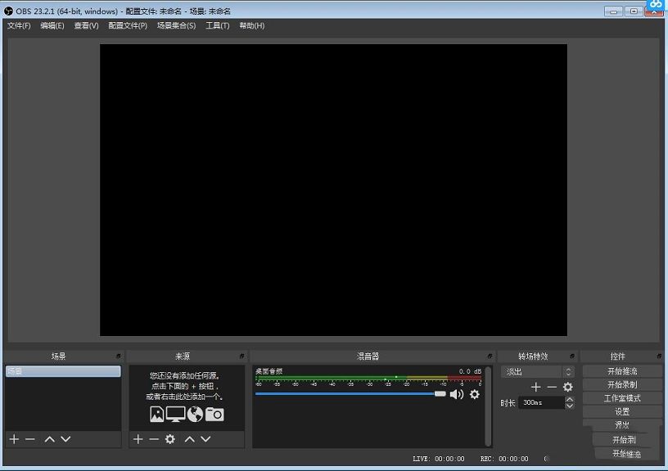Increase transition duration with up stepper
The height and width of the screenshot is (471, 668).
point(570,399)
